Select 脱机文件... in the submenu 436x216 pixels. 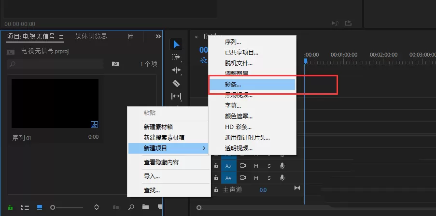pyautogui.click(x=252, y=63)
